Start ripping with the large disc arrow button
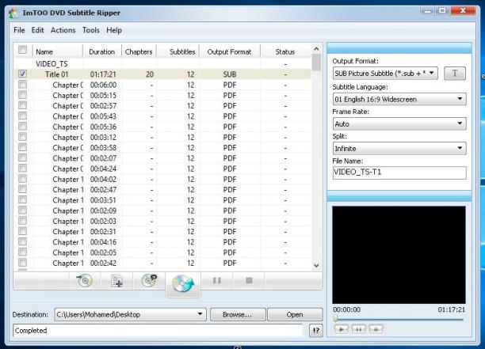Viewport: 485px width, 349px height. click(x=183, y=284)
